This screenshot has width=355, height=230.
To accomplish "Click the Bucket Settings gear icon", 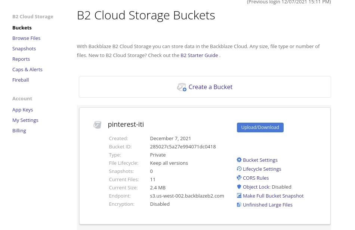I will pos(239,160).
